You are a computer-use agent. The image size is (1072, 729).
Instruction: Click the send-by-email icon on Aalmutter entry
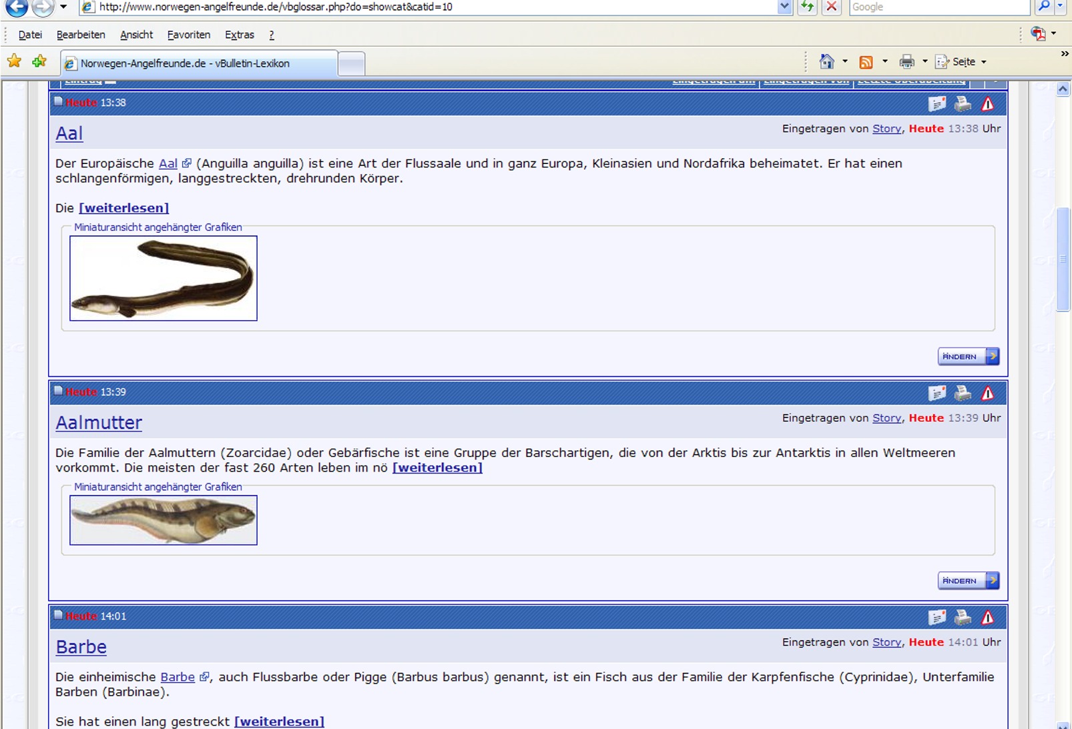pos(937,393)
